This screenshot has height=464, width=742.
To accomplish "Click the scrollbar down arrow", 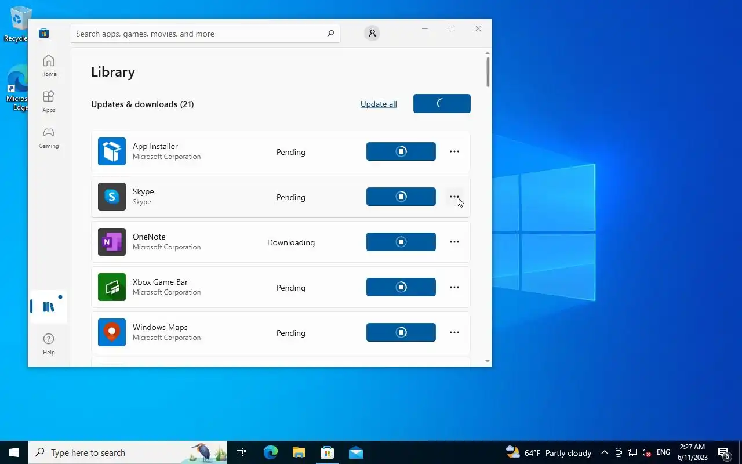I will coord(488,361).
